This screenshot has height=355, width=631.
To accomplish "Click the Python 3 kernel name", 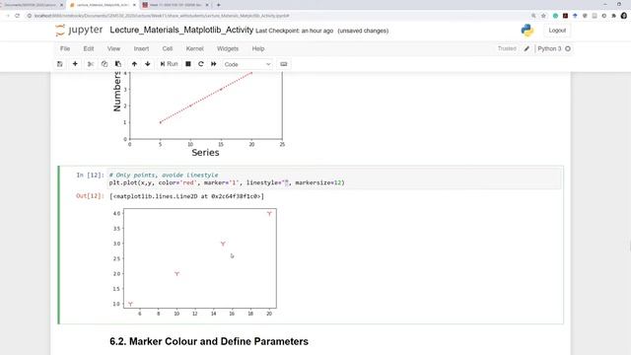I will click(x=549, y=48).
